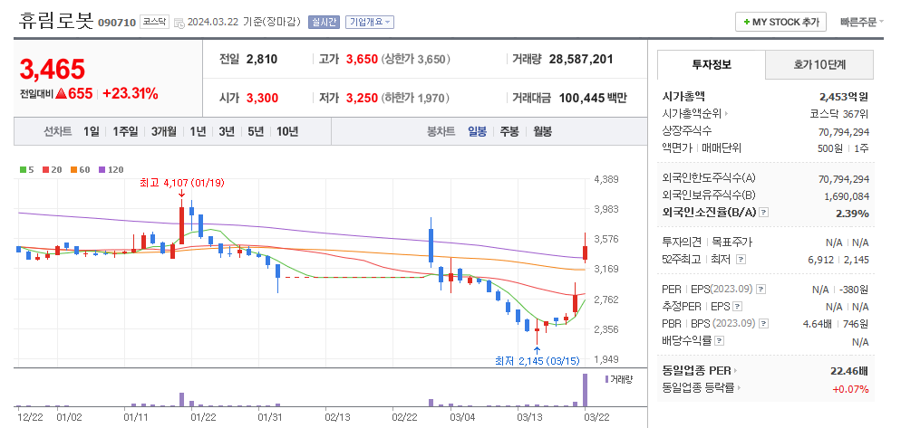Screen dimensions: 901x428
Task: Click the 최고 4,107 (01/19) chart marker
Action: coord(181,183)
